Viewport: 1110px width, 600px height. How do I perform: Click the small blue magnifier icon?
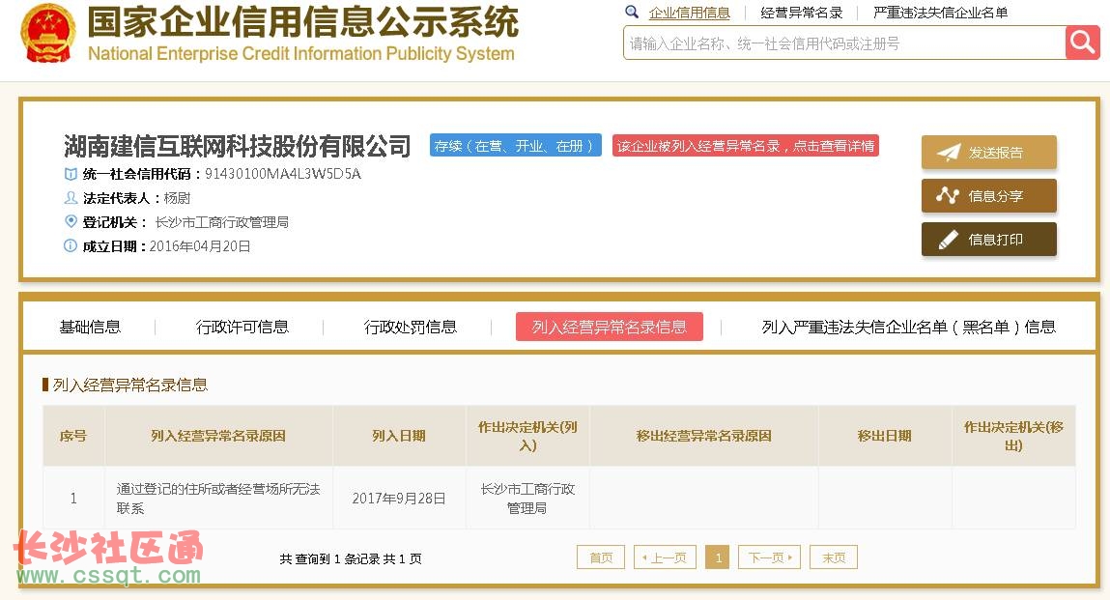coord(632,12)
